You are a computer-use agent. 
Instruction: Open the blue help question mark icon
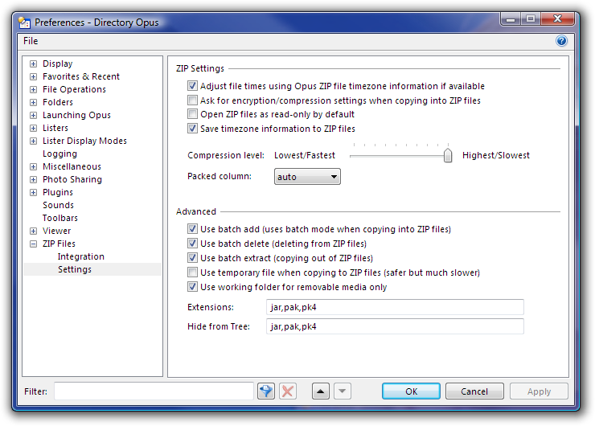click(x=561, y=41)
